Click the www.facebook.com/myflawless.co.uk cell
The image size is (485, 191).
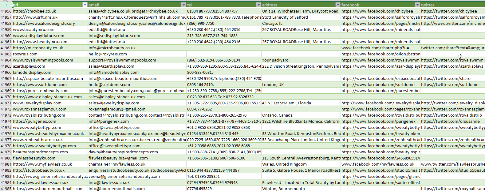(x=381, y=164)
